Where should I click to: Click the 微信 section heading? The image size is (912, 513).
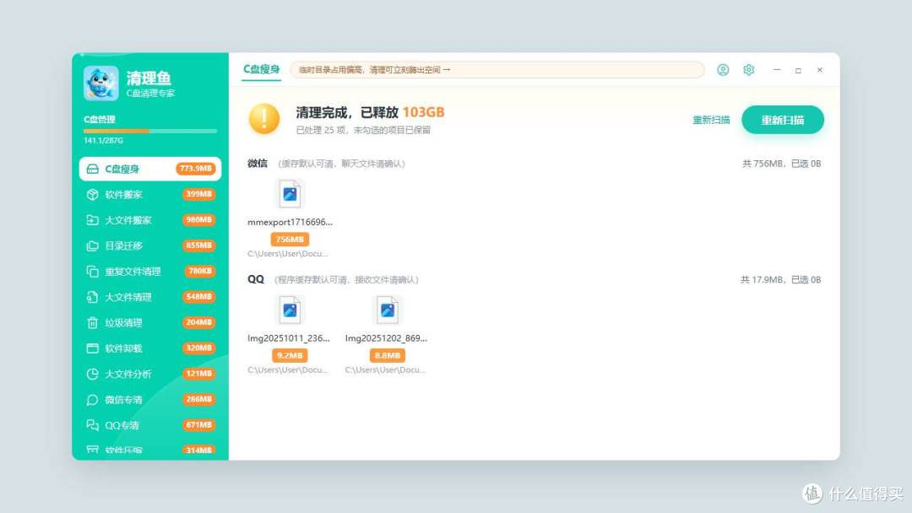[x=257, y=163]
